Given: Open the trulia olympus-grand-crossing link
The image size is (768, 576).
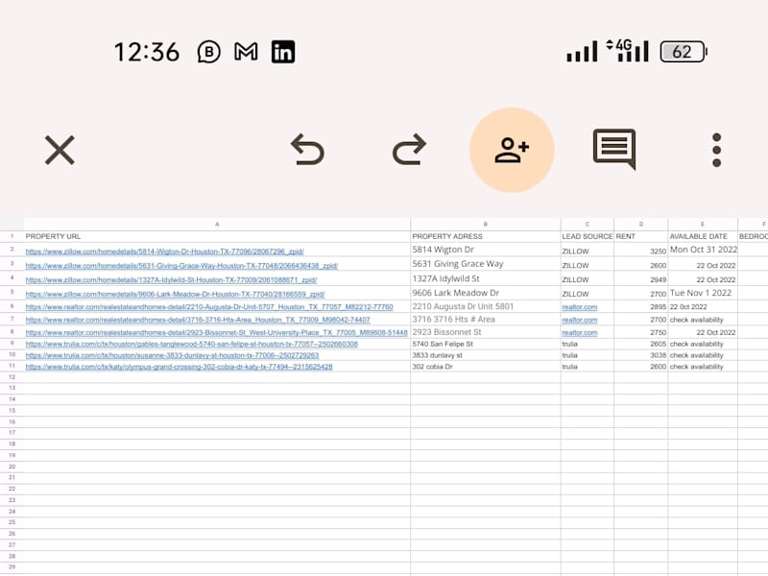Looking at the screenshot, I should [179, 367].
